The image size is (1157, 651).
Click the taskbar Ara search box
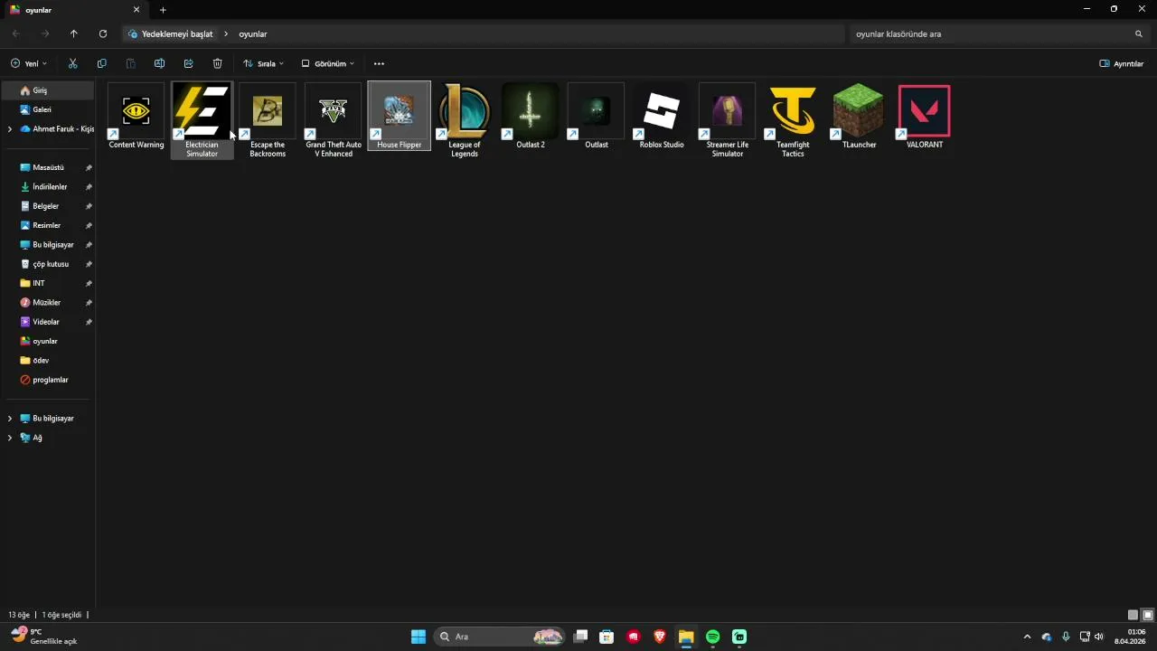500,637
